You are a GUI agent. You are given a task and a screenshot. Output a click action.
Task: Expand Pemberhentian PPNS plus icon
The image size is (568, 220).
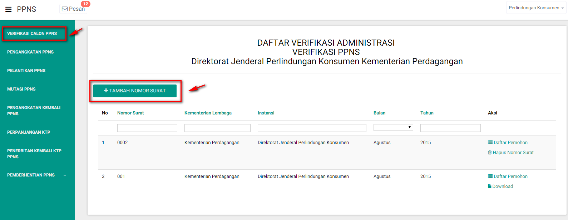point(65,175)
